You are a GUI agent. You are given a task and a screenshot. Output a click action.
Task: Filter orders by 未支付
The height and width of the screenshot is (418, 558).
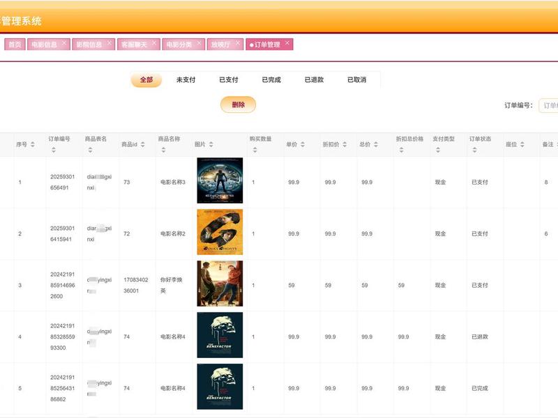[186, 79]
